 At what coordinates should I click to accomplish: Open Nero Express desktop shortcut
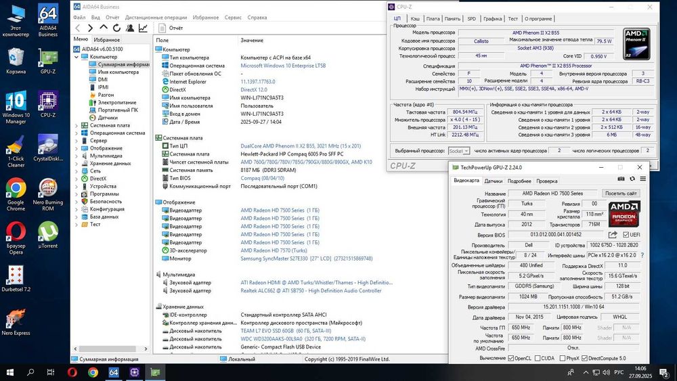click(x=16, y=322)
